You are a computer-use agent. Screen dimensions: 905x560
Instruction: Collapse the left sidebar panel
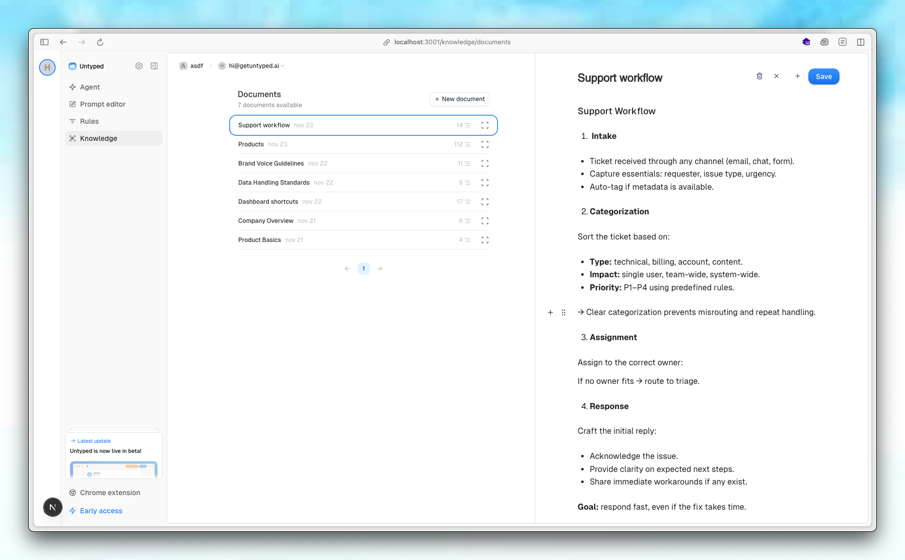point(154,66)
